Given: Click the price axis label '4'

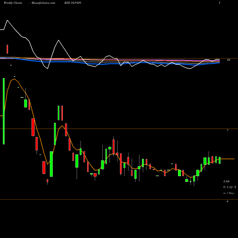Looking at the screenshot, I should pyautogui.click(x=228, y=201).
